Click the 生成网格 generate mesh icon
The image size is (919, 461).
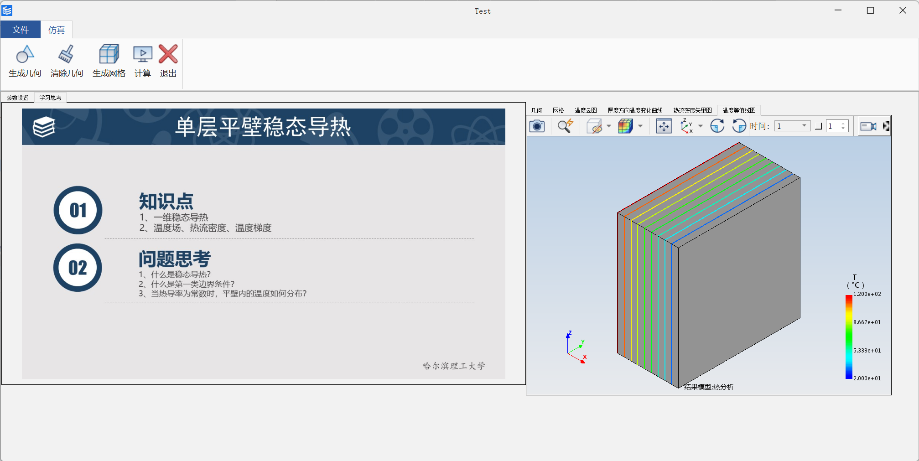point(109,54)
